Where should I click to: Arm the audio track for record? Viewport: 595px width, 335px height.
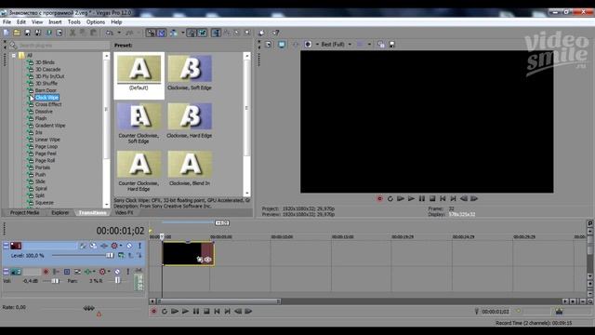click(x=46, y=272)
